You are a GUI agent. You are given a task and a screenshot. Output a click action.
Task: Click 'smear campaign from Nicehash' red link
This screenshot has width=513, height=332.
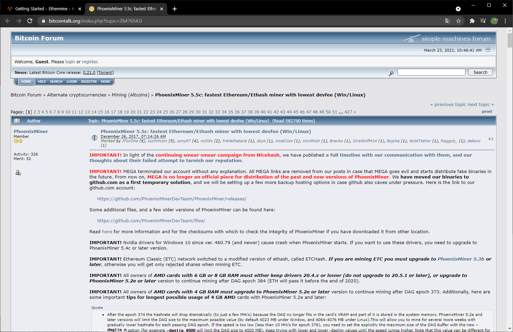(217, 155)
